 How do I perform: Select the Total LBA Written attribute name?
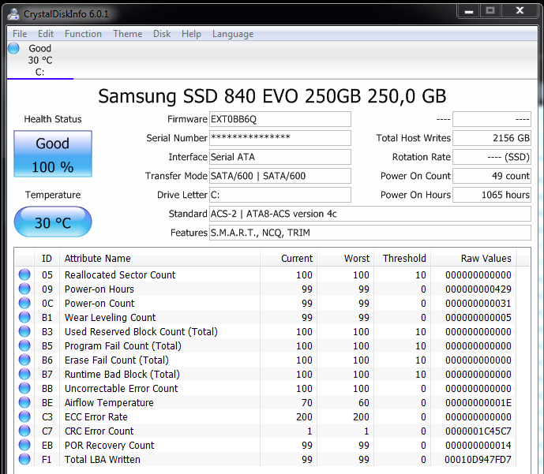[103, 460]
